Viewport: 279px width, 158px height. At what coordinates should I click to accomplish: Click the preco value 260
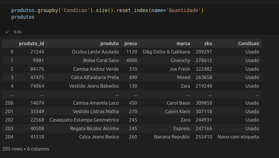133,137
